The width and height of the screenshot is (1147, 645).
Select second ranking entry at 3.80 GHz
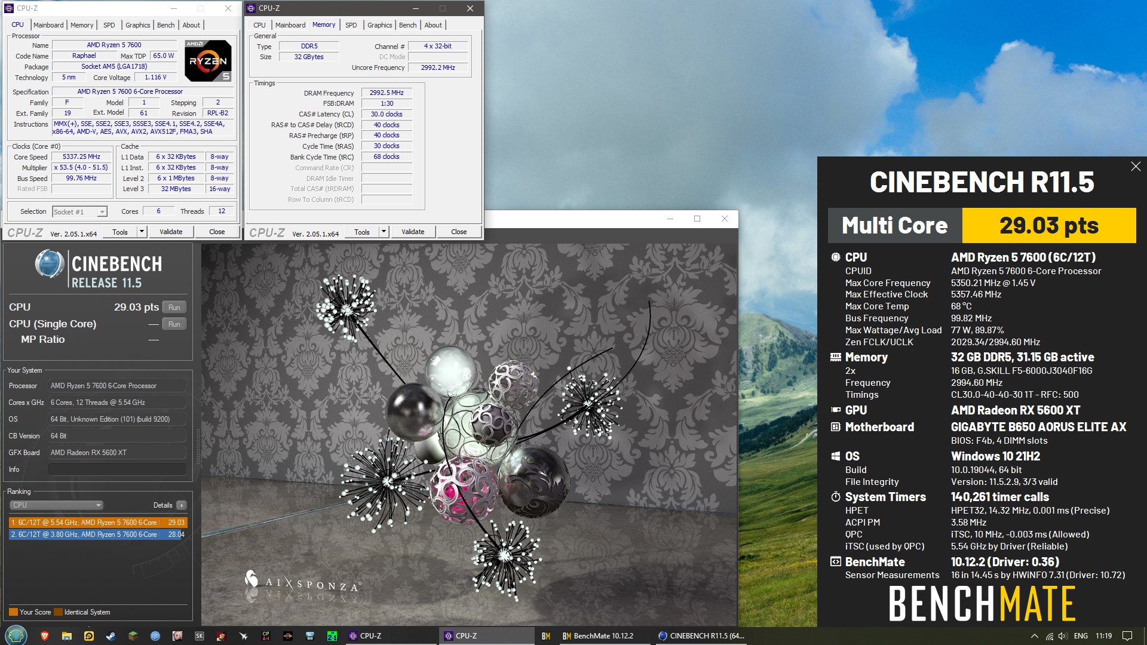click(x=98, y=535)
